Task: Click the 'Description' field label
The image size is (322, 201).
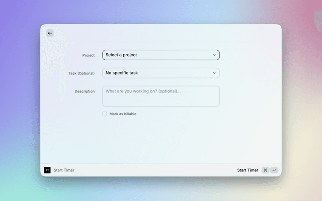Action: point(85,91)
